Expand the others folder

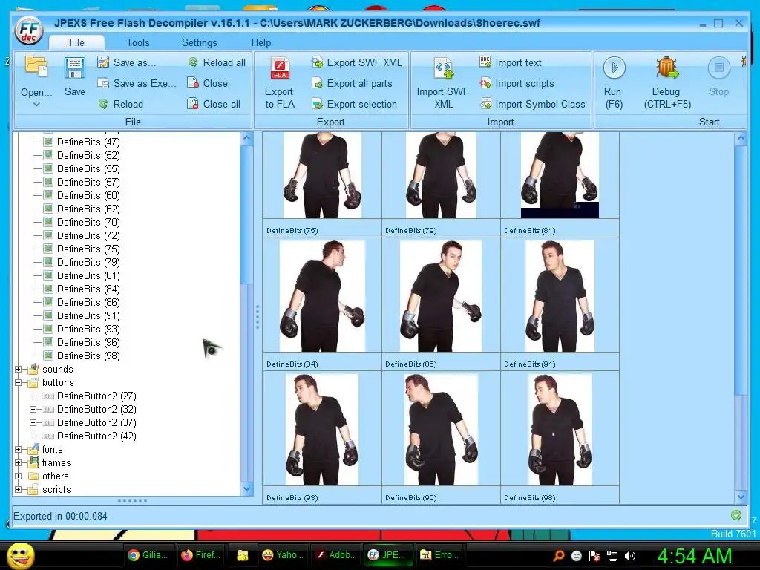[19, 476]
